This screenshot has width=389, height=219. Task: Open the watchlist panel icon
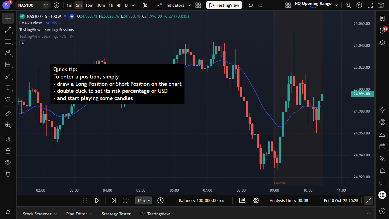(x=383, y=19)
